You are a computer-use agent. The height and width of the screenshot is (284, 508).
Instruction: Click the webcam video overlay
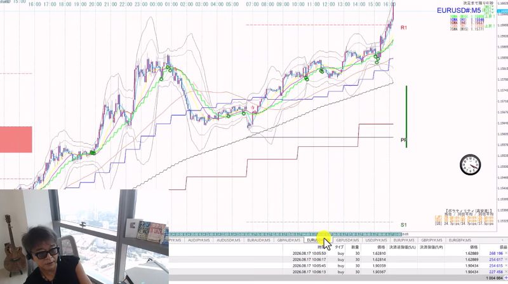pos(84,236)
